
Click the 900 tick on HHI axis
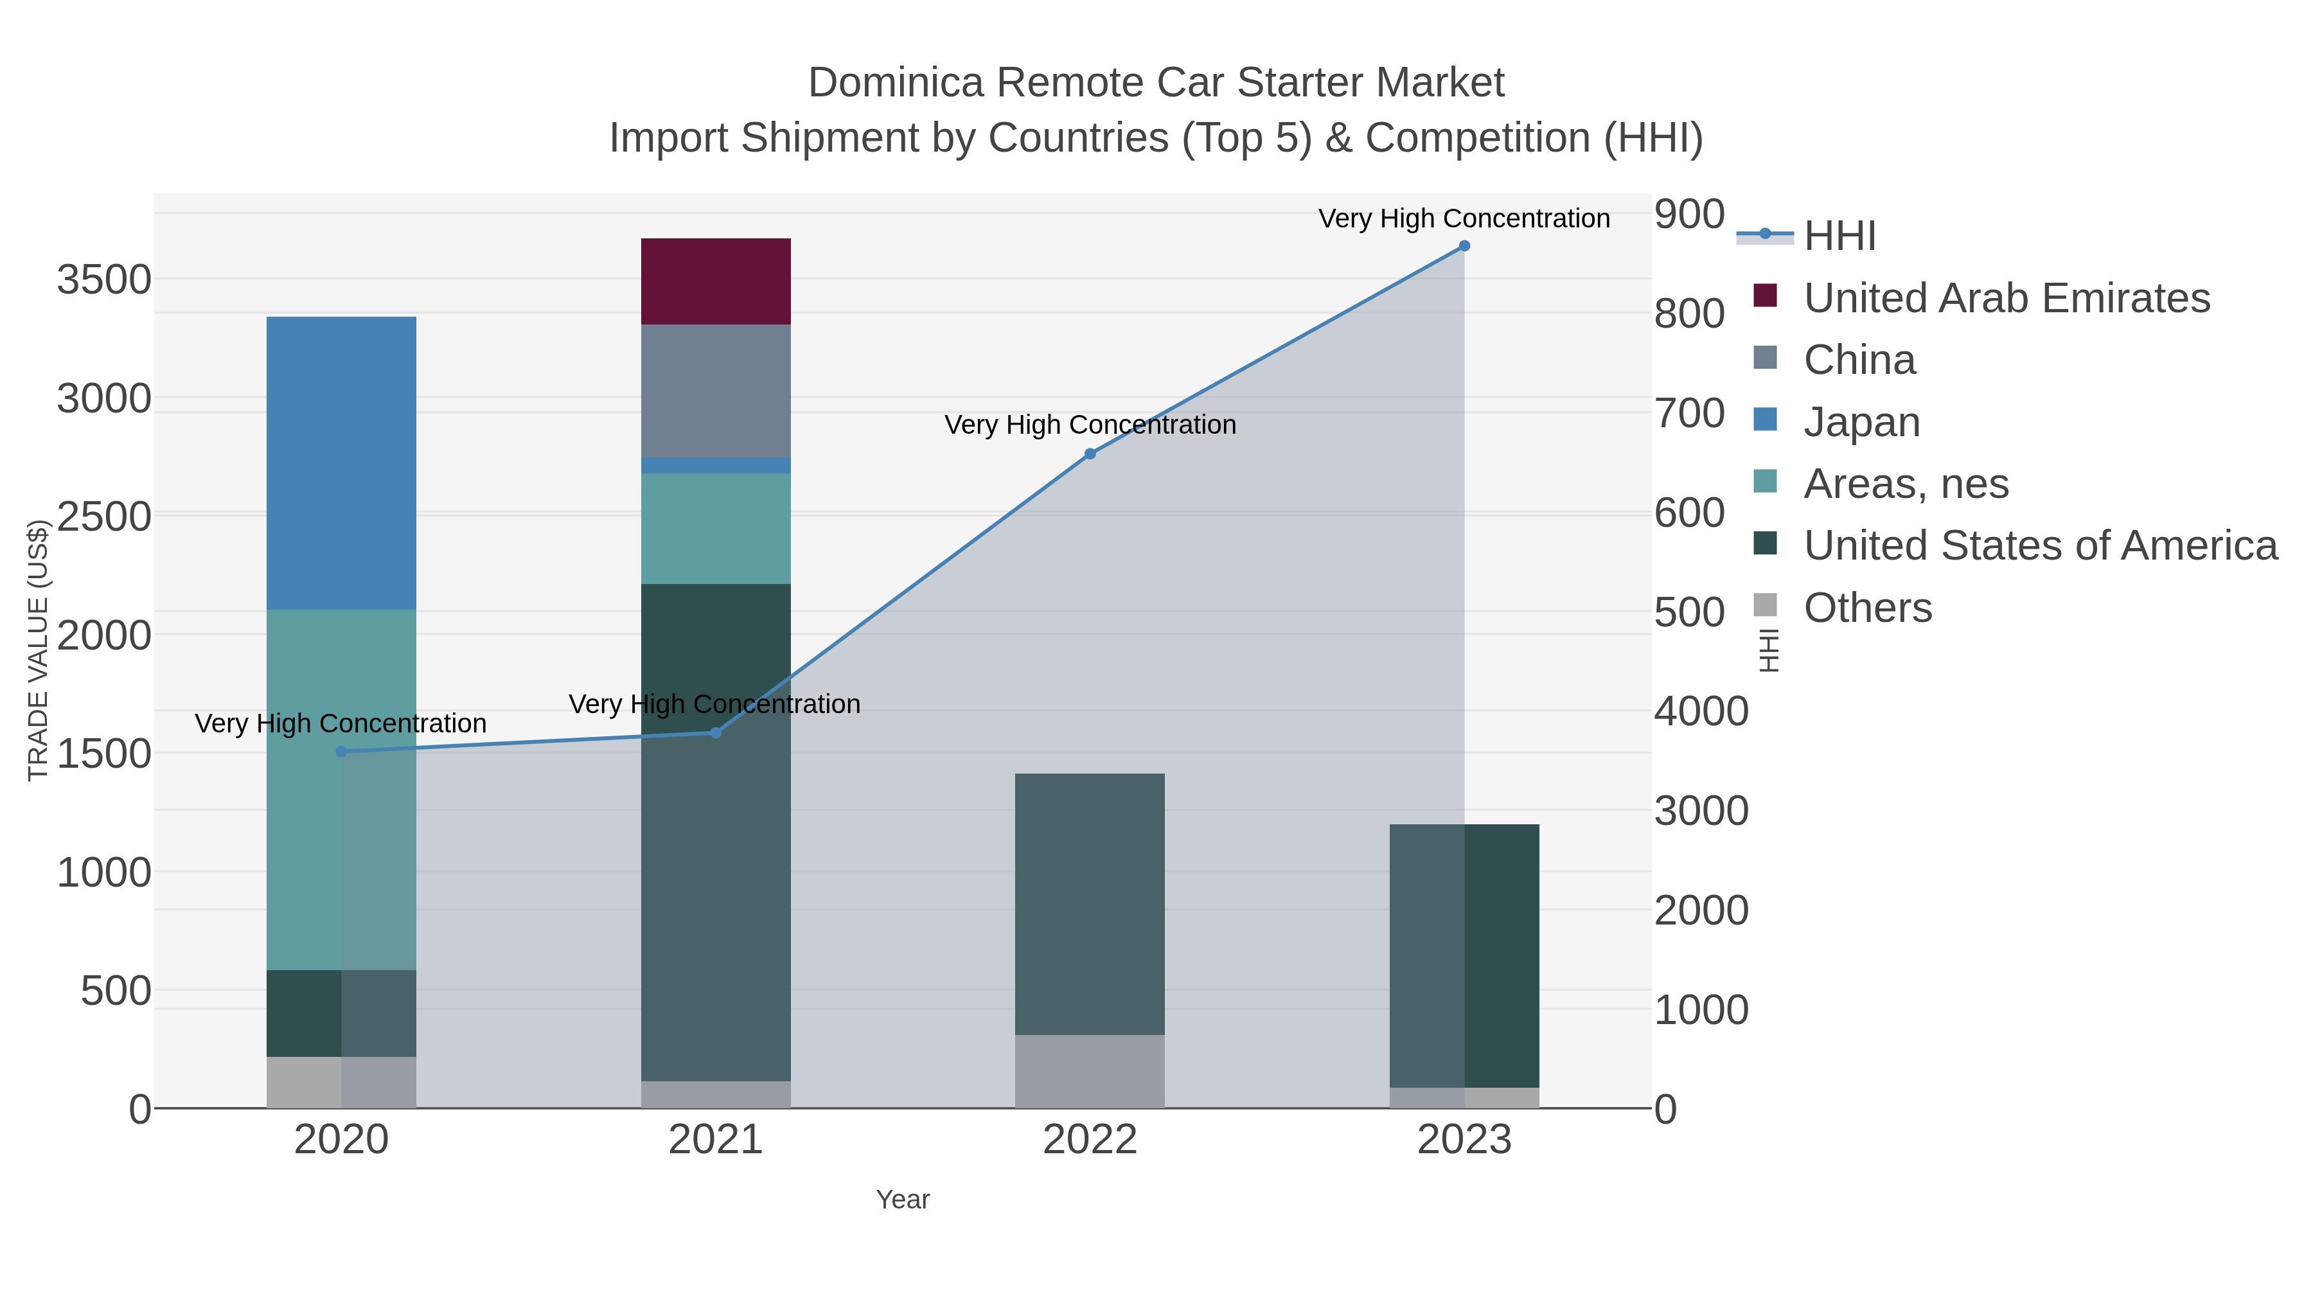[1690, 215]
